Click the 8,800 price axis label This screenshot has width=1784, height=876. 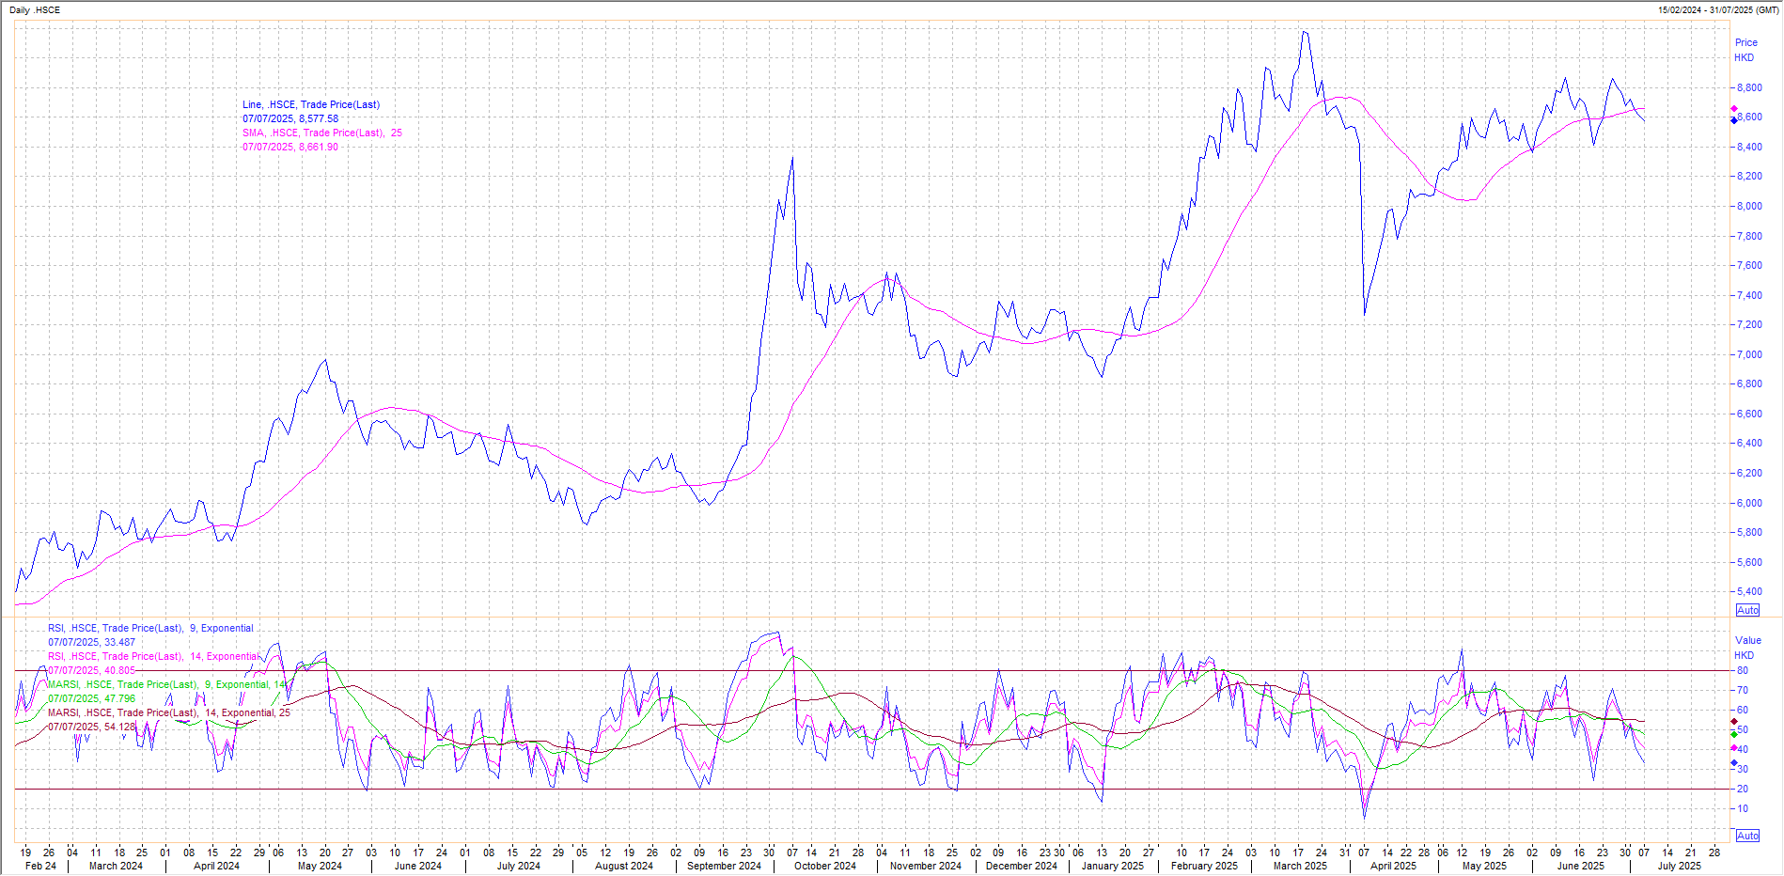point(1749,87)
